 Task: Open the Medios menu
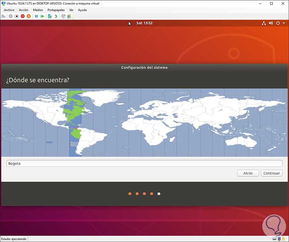[x=38, y=10]
